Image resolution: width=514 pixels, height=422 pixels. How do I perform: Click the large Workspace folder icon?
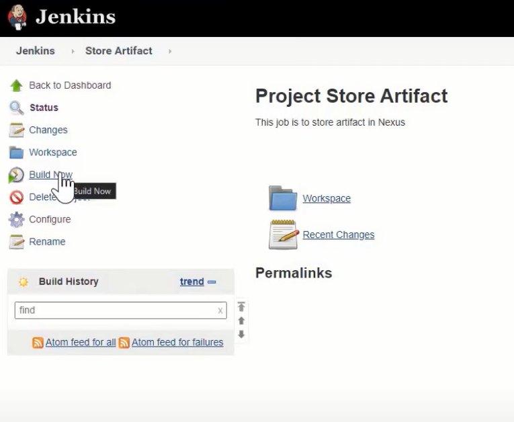point(283,198)
